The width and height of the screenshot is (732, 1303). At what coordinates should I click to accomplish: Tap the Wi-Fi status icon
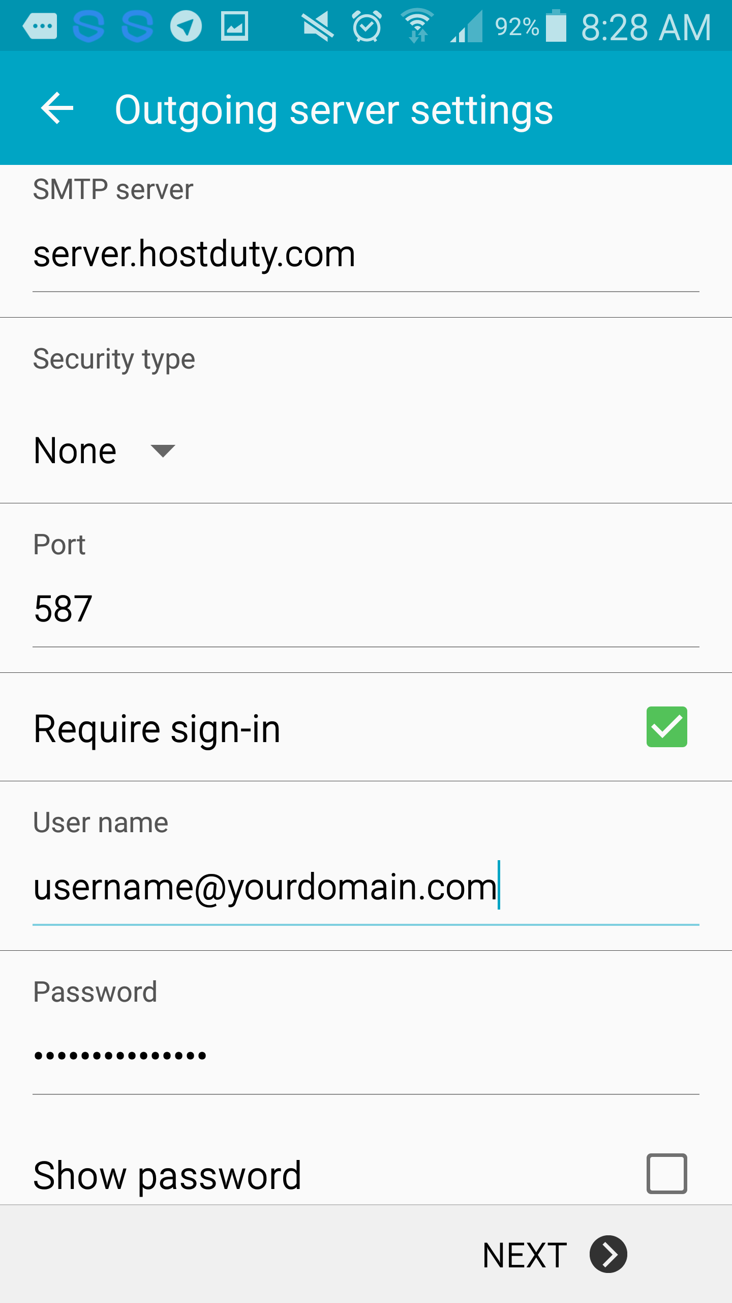(x=417, y=26)
